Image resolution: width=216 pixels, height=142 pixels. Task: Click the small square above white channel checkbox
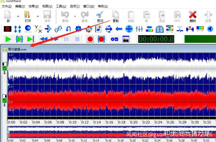(x=4, y=64)
